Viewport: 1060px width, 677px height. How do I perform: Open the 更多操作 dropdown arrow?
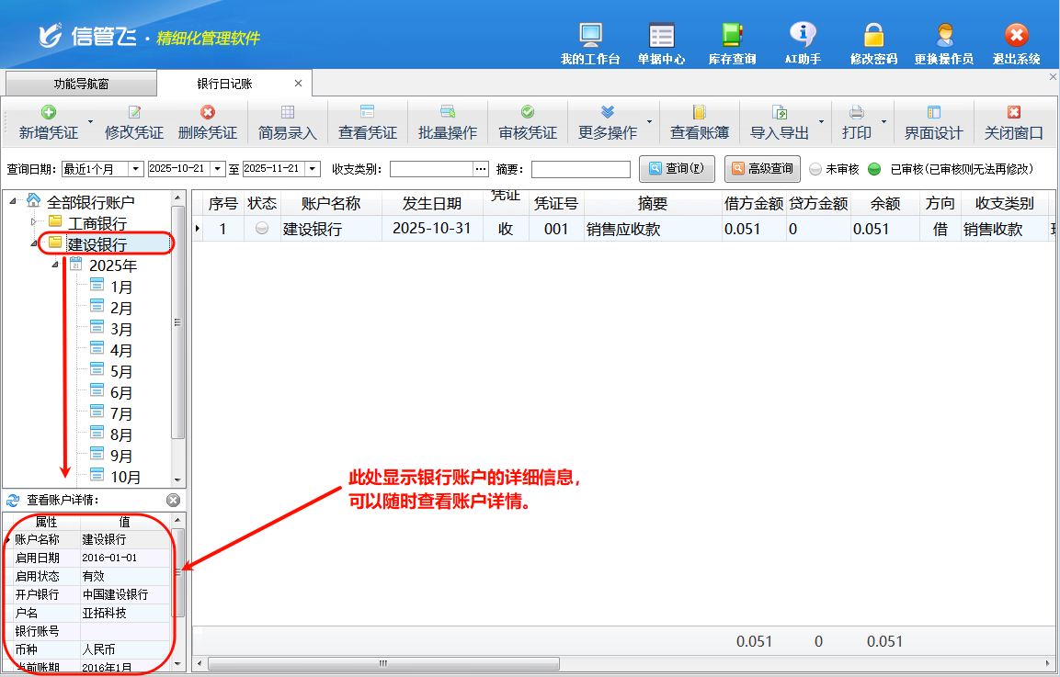click(x=650, y=122)
